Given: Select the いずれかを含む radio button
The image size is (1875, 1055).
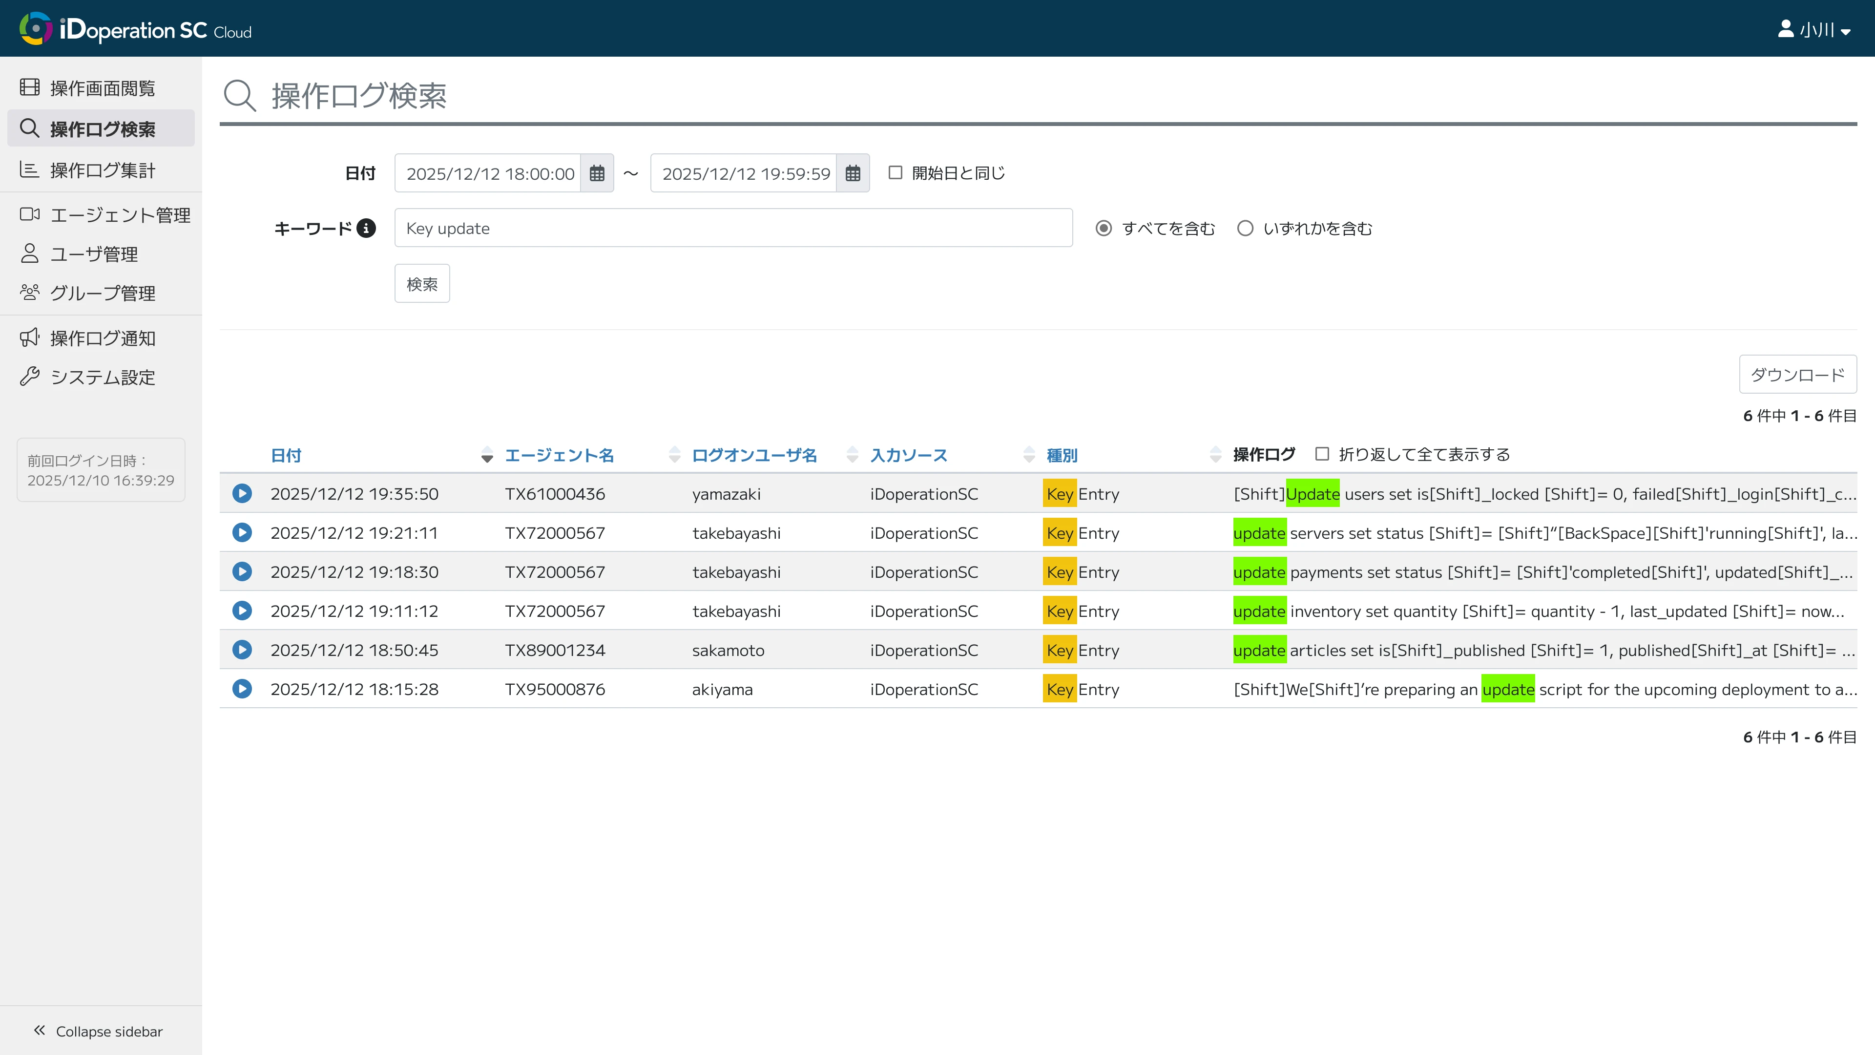Looking at the screenshot, I should coord(1246,229).
